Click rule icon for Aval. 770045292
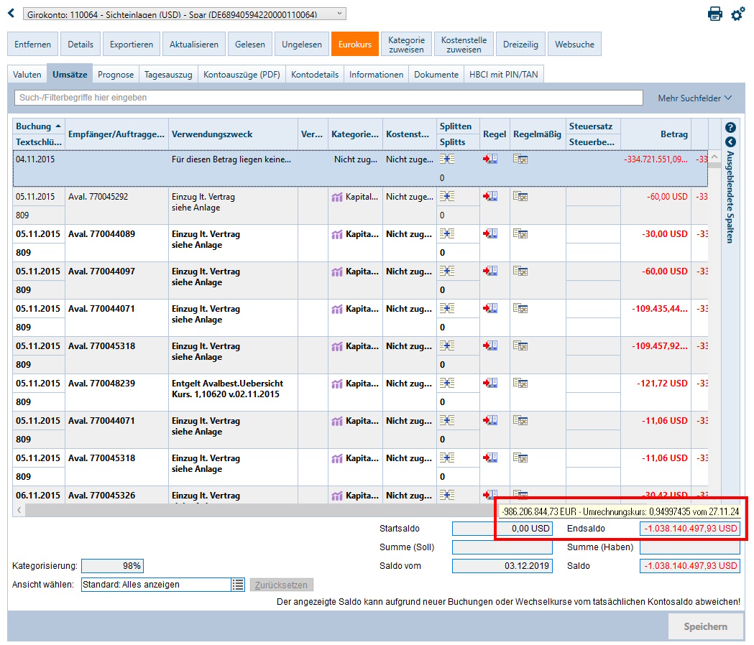Image resolution: width=754 pixels, height=645 pixels. coord(490,196)
